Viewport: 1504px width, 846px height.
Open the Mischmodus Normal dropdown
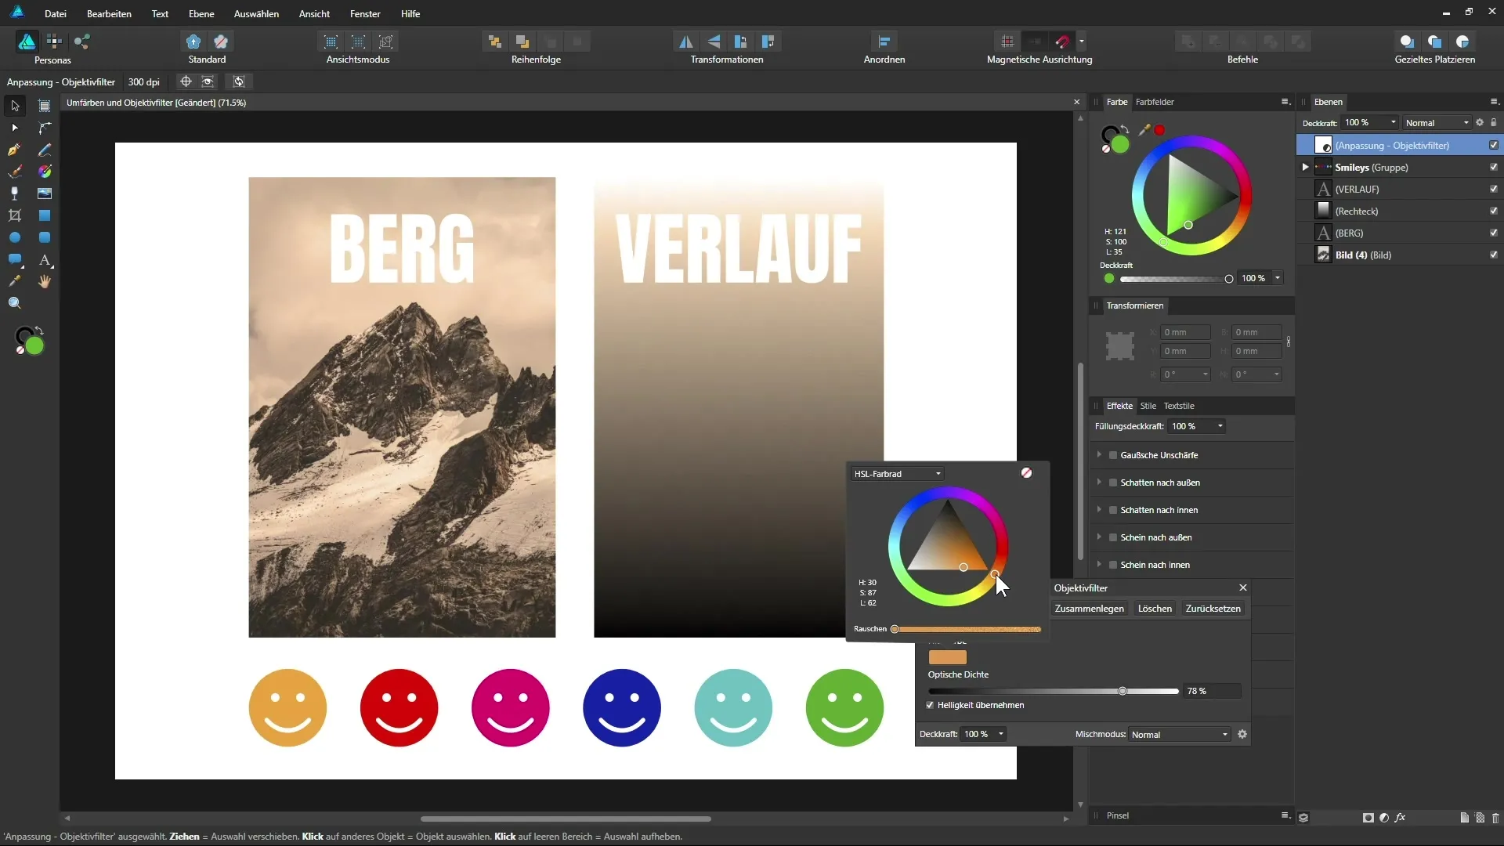(1180, 735)
